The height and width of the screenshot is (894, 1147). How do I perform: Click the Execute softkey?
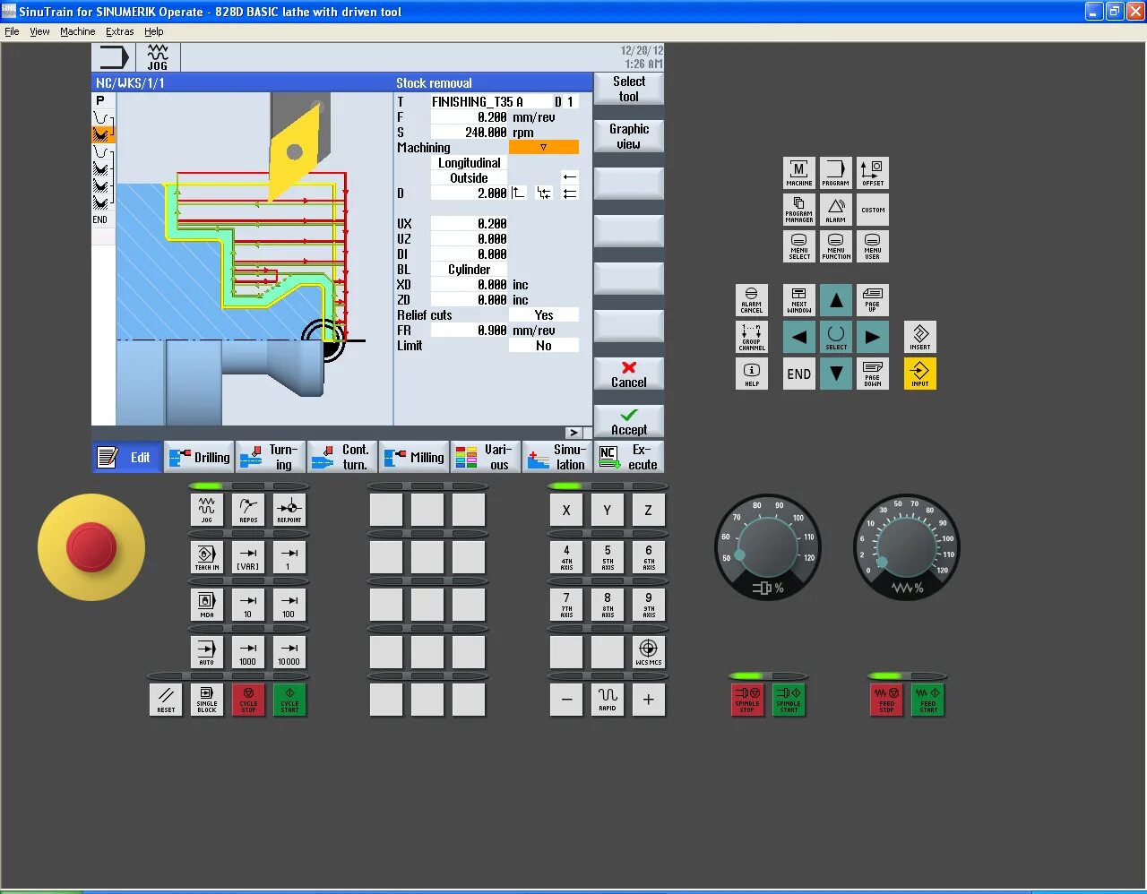[x=628, y=457]
